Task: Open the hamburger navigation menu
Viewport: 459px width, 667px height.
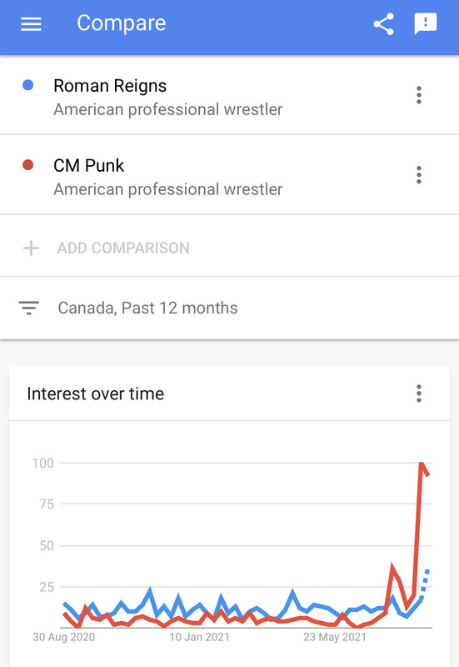Action: [x=31, y=24]
